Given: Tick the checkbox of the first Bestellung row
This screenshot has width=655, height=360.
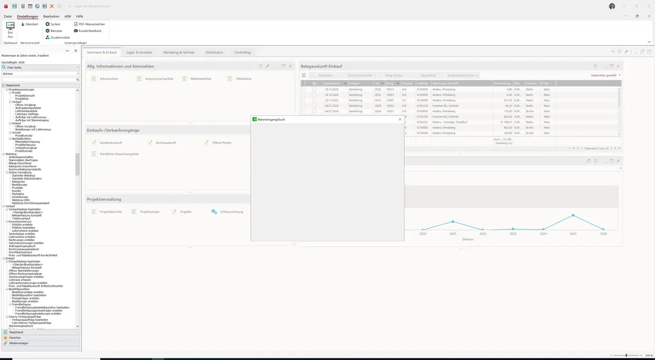Looking at the screenshot, I should click(x=314, y=89).
